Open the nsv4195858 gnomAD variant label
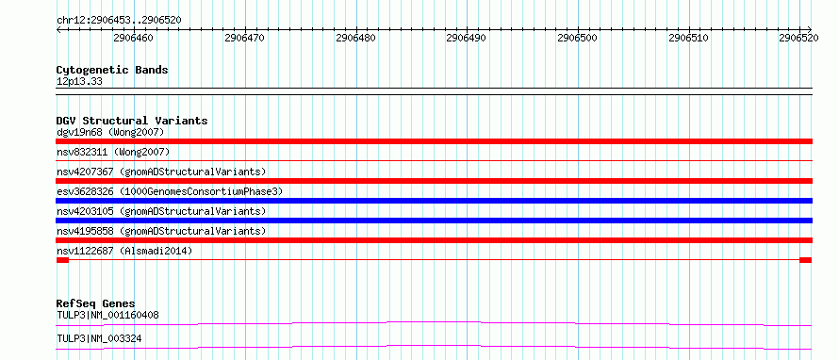 pyautogui.click(x=161, y=231)
